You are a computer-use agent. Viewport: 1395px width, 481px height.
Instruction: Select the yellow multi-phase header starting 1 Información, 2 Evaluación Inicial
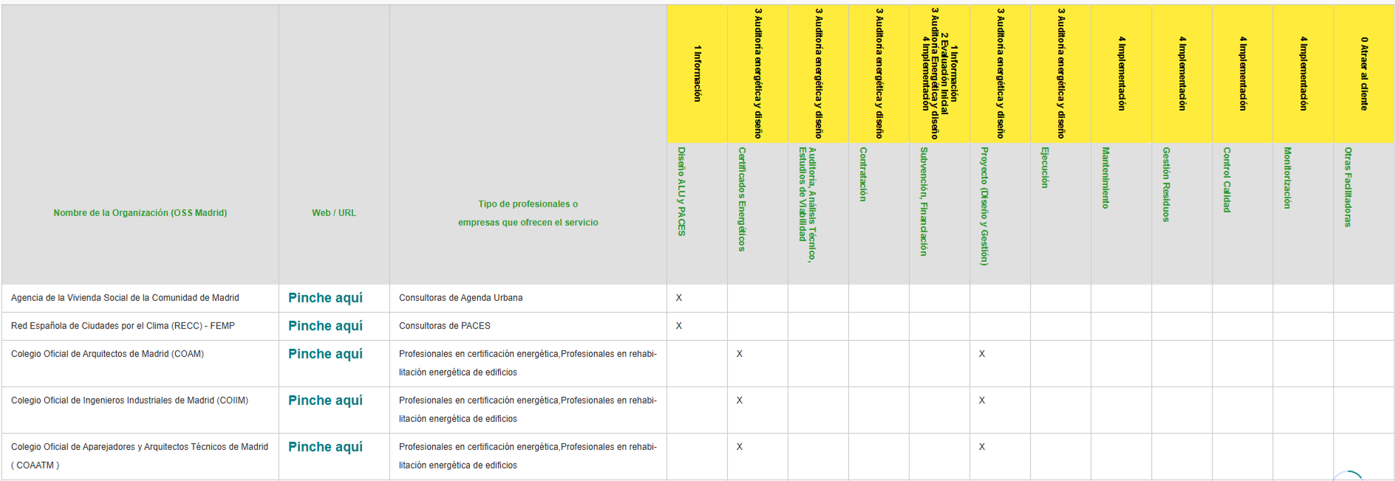coord(939,74)
